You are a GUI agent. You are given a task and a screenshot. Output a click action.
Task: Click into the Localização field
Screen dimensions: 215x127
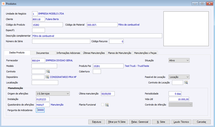(x=45, y=82)
